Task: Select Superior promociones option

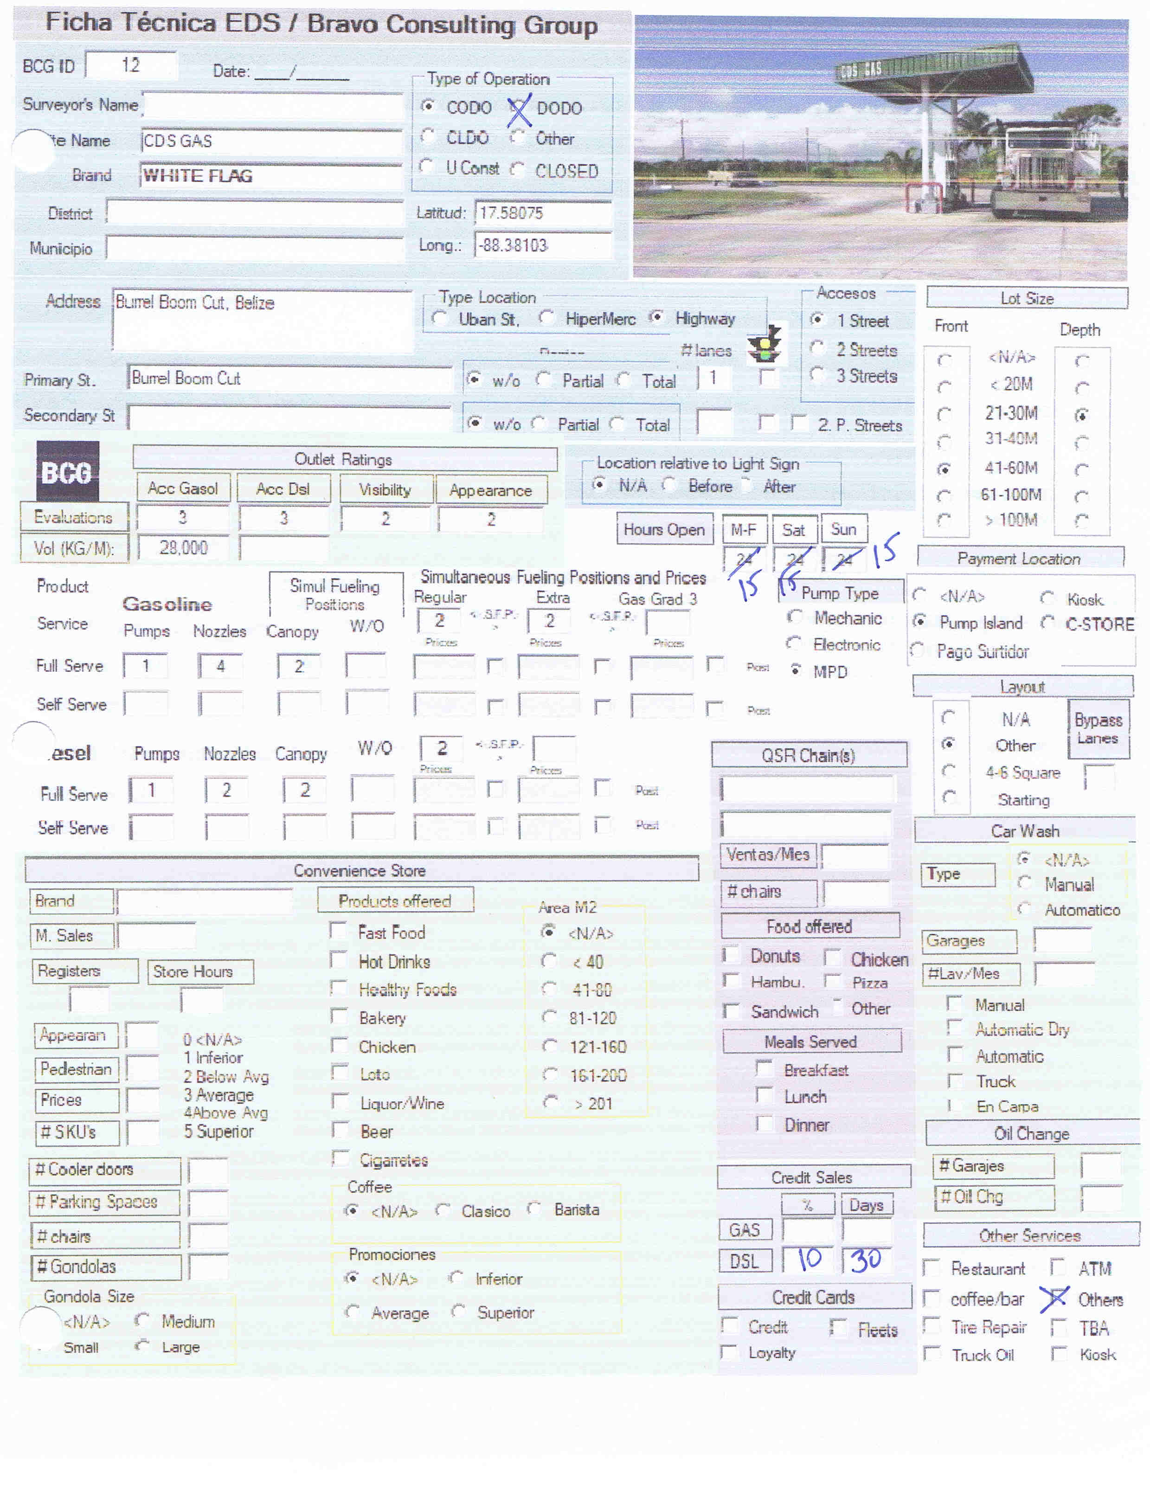Action: point(458,1311)
